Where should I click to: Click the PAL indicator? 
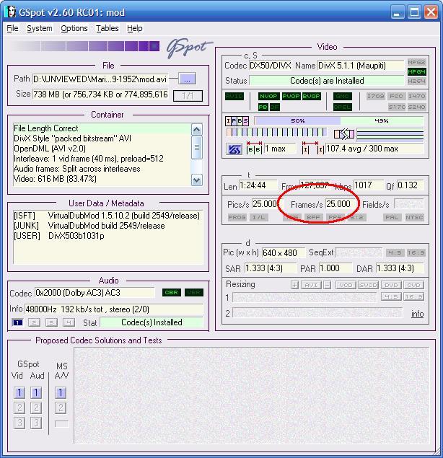[392, 217]
